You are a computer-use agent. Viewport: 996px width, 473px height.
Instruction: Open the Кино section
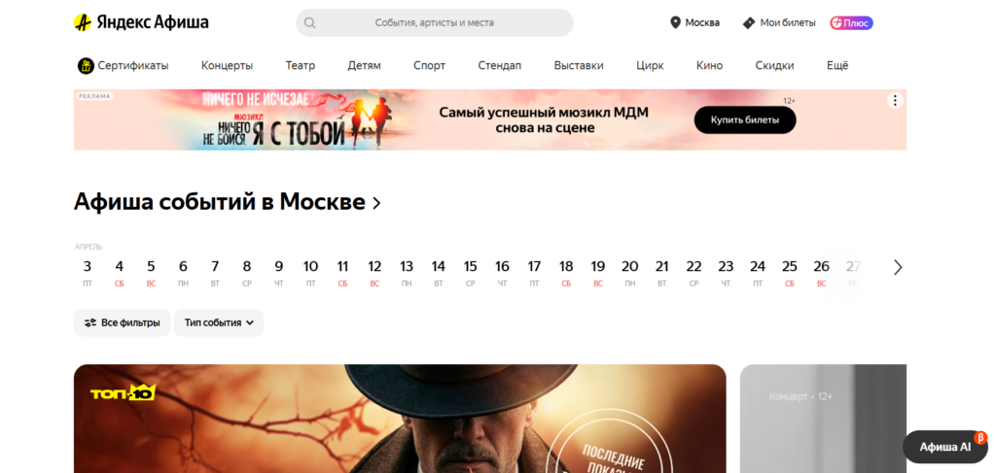(709, 65)
